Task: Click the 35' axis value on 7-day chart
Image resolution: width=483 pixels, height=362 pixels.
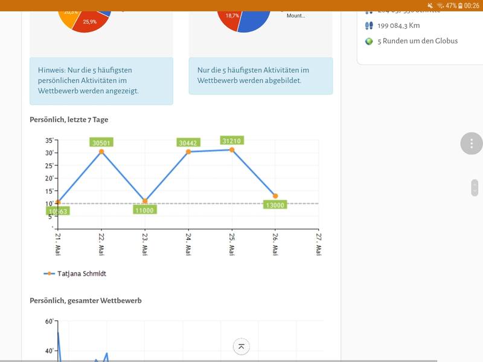Action: 50,141
